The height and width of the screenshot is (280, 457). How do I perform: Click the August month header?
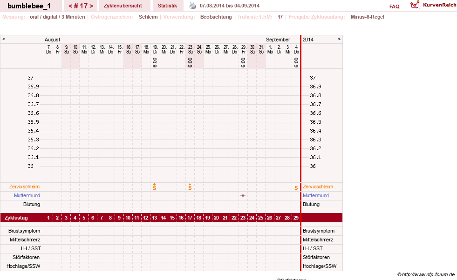(52, 40)
